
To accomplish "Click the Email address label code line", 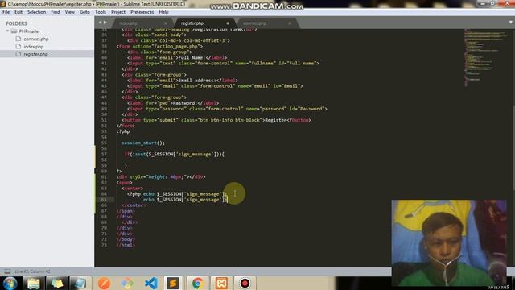I will point(183,81).
